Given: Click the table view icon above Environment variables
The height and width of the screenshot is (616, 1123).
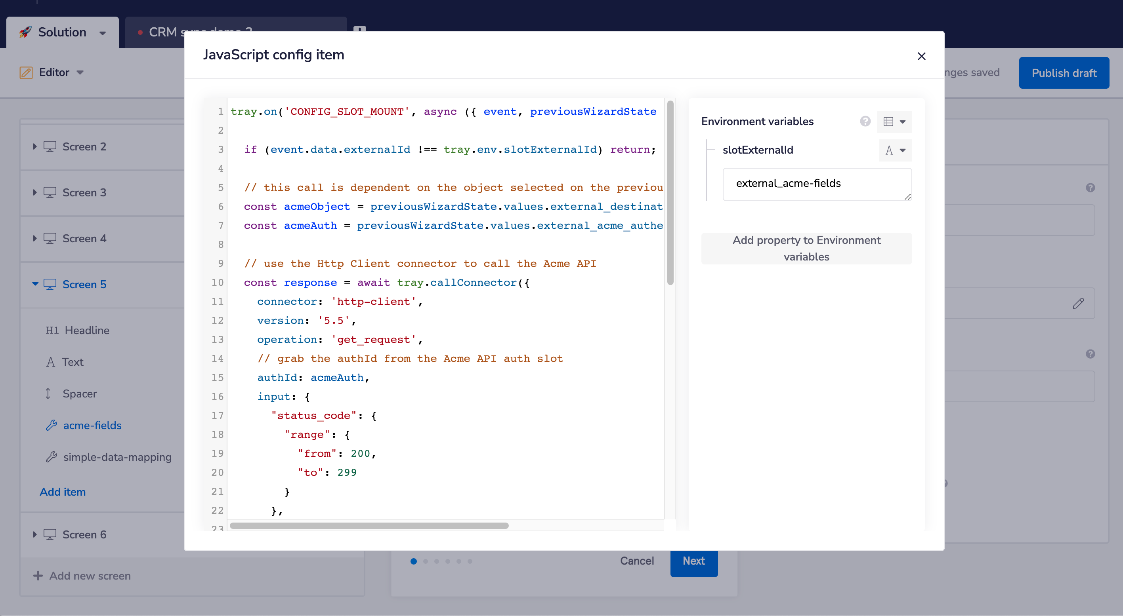Looking at the screenshot, I should (x=888, y=122).
